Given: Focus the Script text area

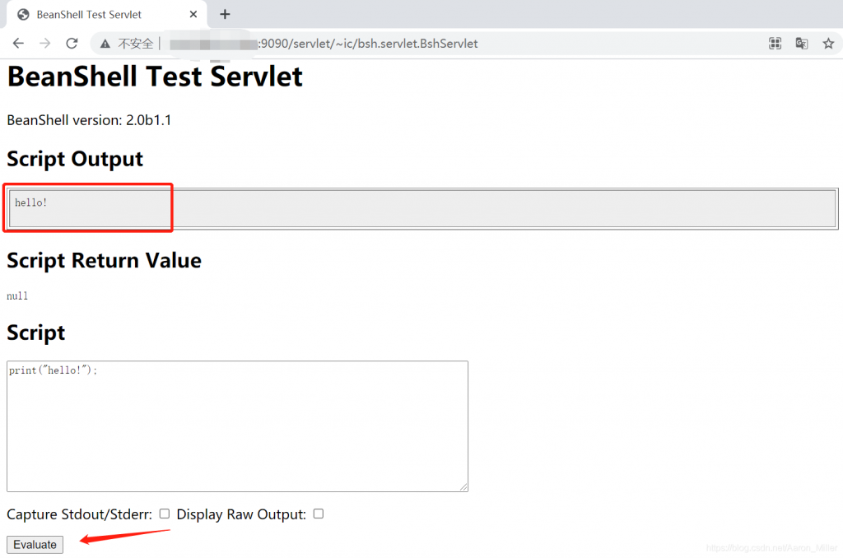Looking at the screenshot, I should [x=237, y=425].
